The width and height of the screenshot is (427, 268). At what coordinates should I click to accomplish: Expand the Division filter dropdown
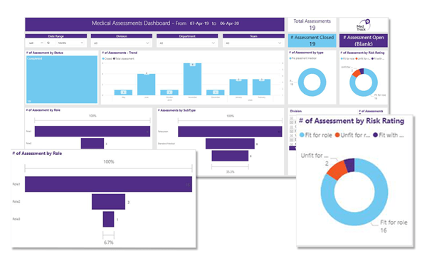122,43
